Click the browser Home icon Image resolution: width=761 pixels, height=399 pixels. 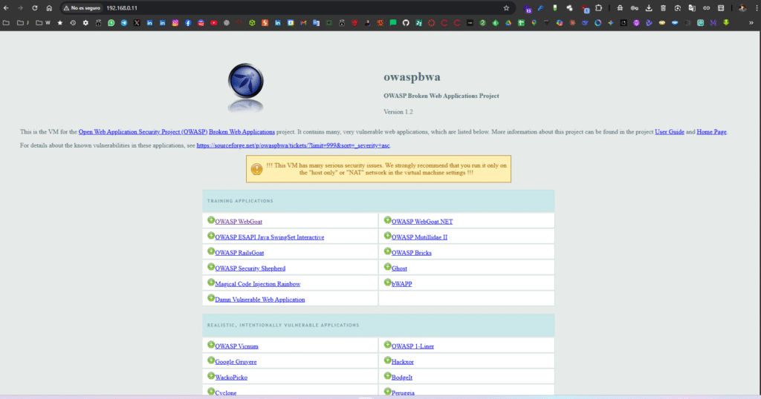(48, 8)
